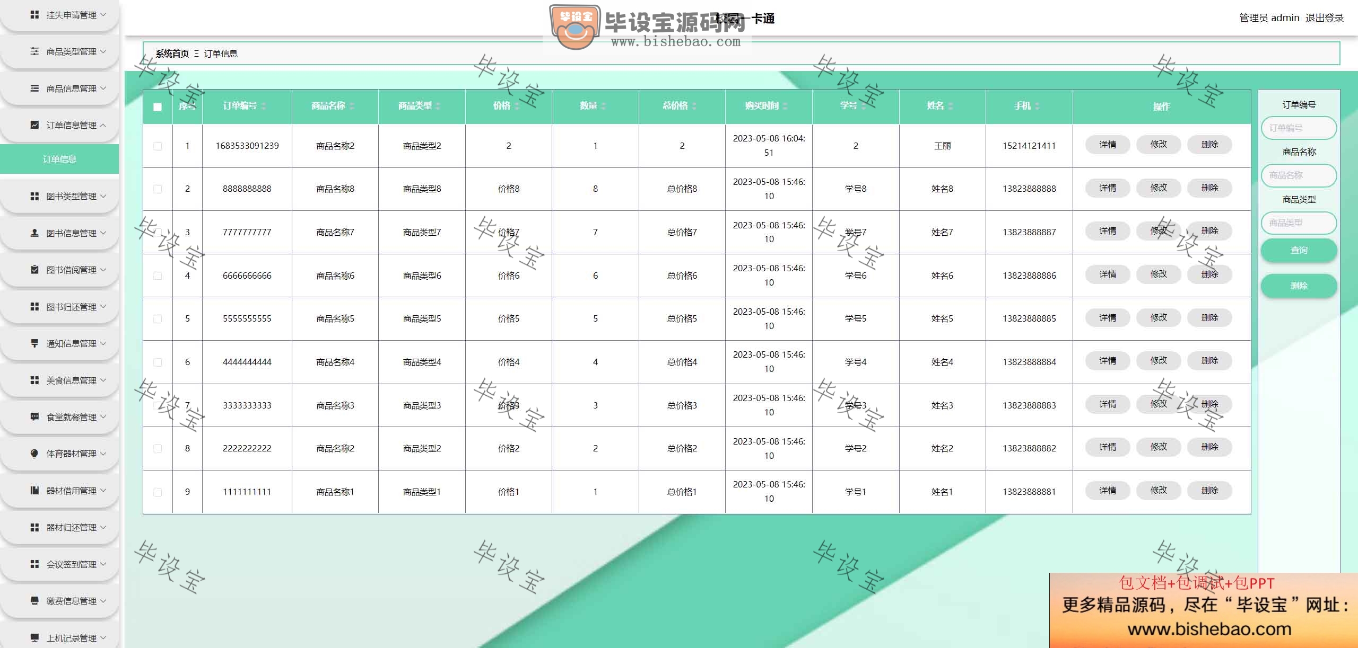Click the 商品信息管理 list icon
Image resolution: width=1358 pixels, height=648 pixels.
click(x=34, y=88)
